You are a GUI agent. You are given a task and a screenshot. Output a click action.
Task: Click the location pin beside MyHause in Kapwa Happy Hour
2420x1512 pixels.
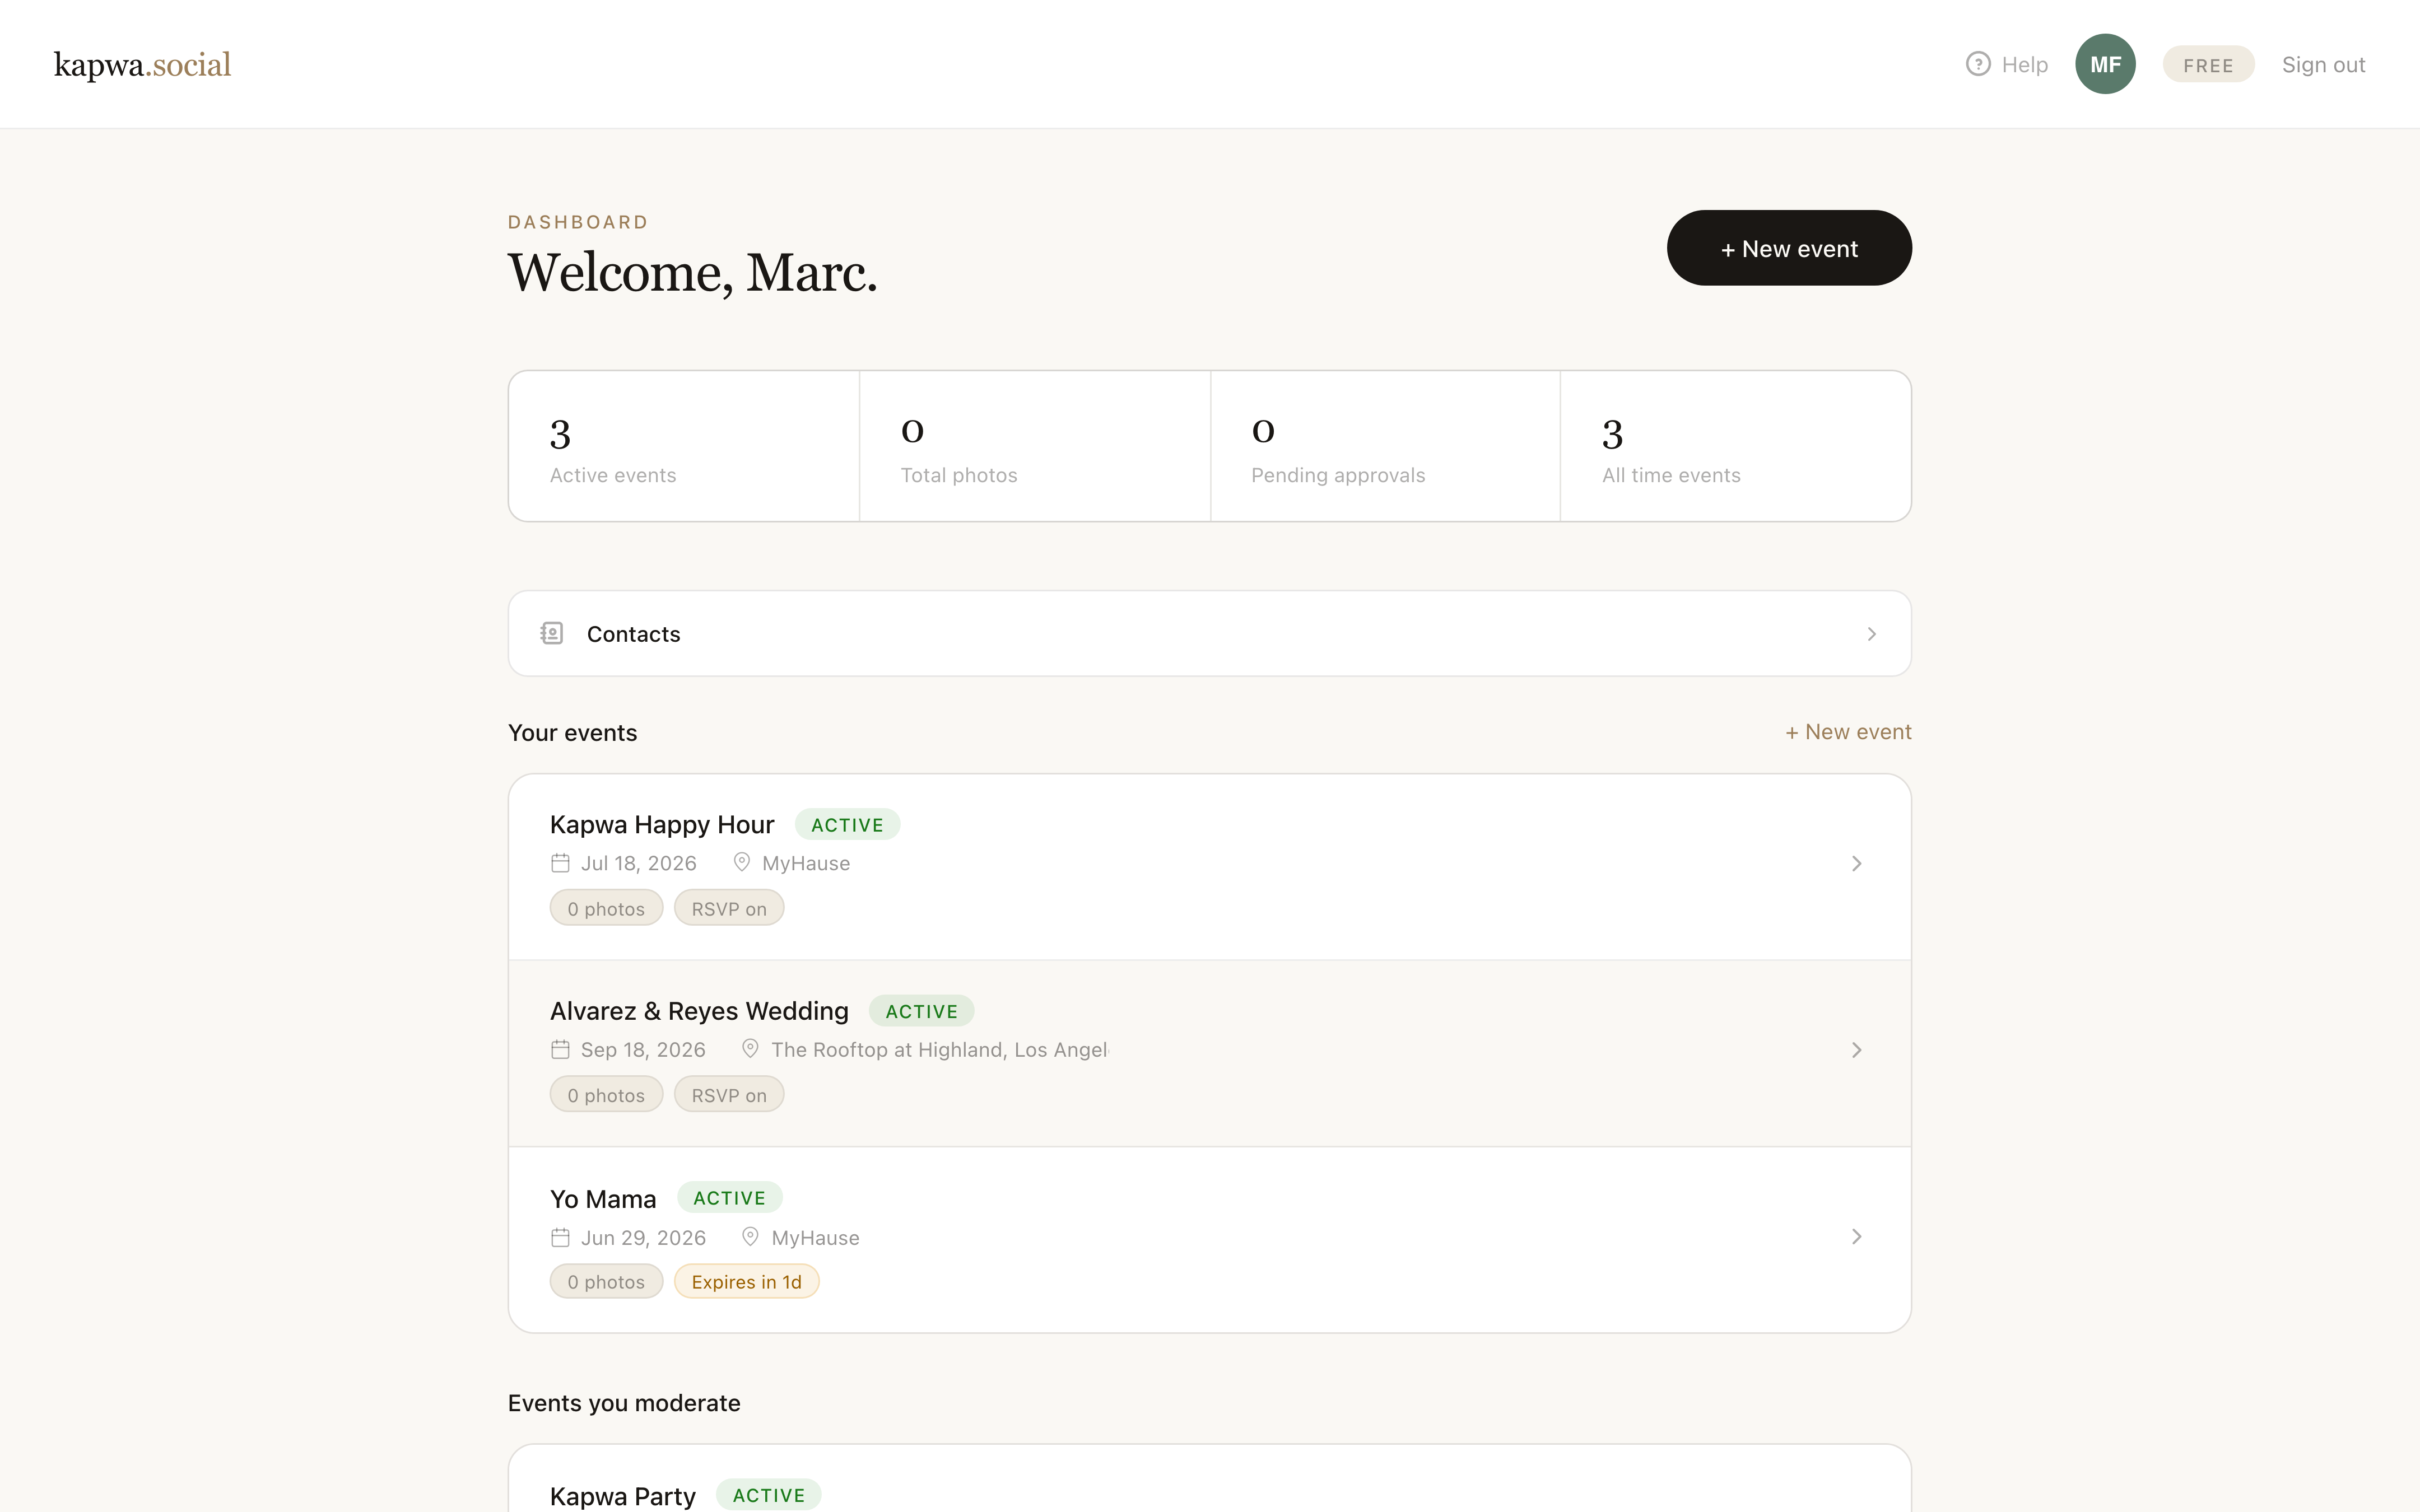click(741, 862)
